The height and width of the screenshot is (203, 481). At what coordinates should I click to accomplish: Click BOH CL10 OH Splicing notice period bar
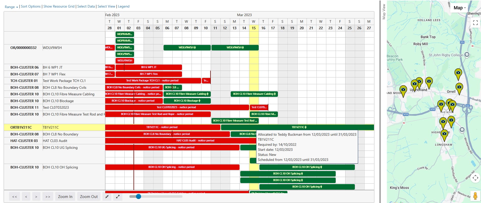click(172, 167)
